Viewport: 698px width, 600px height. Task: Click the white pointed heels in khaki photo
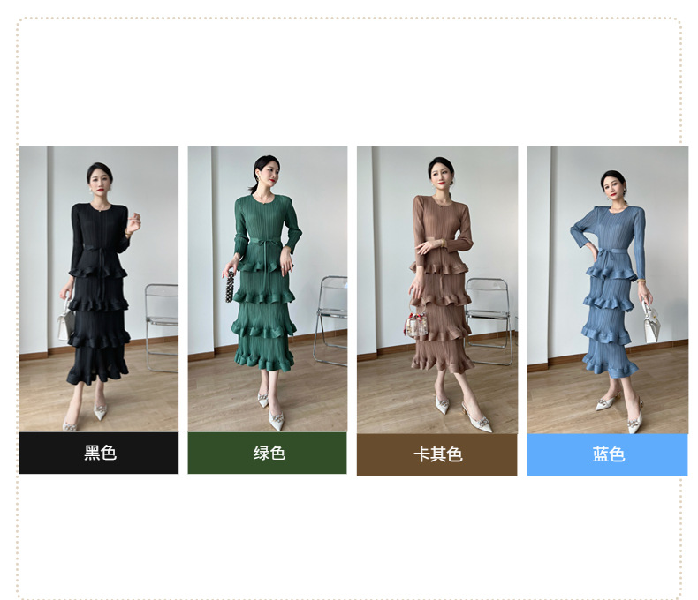pyautogui.click(x=464, y=413)
